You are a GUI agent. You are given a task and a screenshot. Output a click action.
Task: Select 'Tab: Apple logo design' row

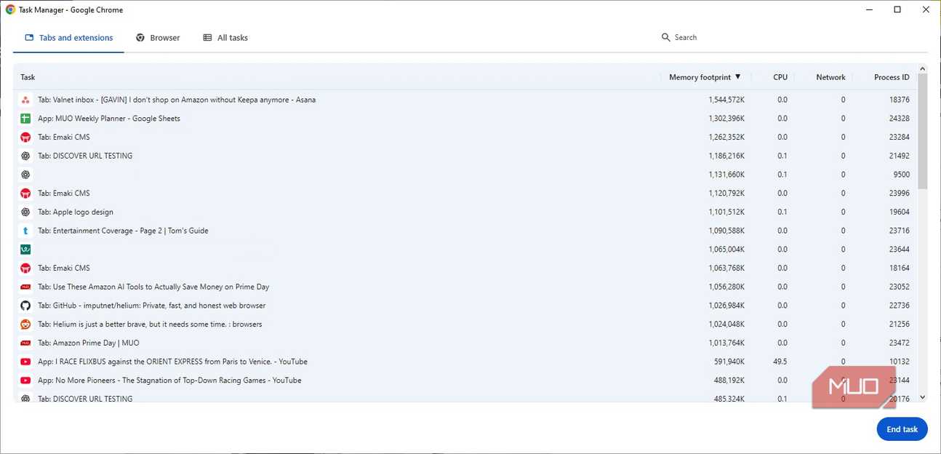coord(465,212)
